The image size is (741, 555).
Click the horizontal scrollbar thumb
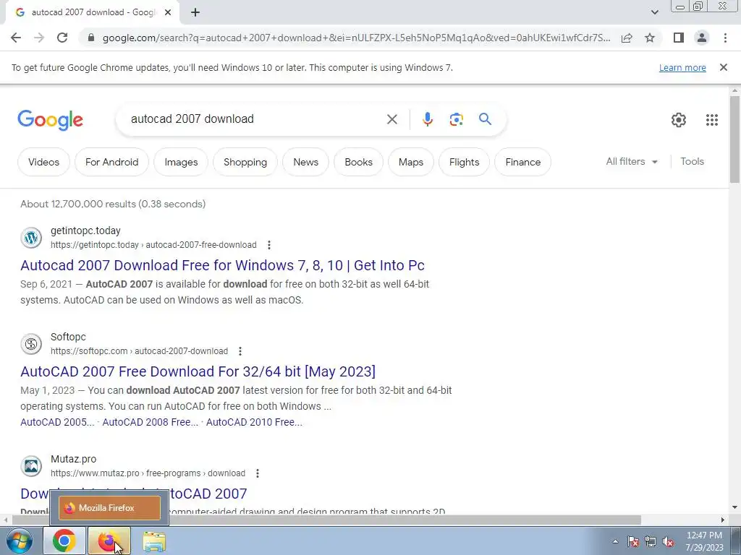[326, 520]
